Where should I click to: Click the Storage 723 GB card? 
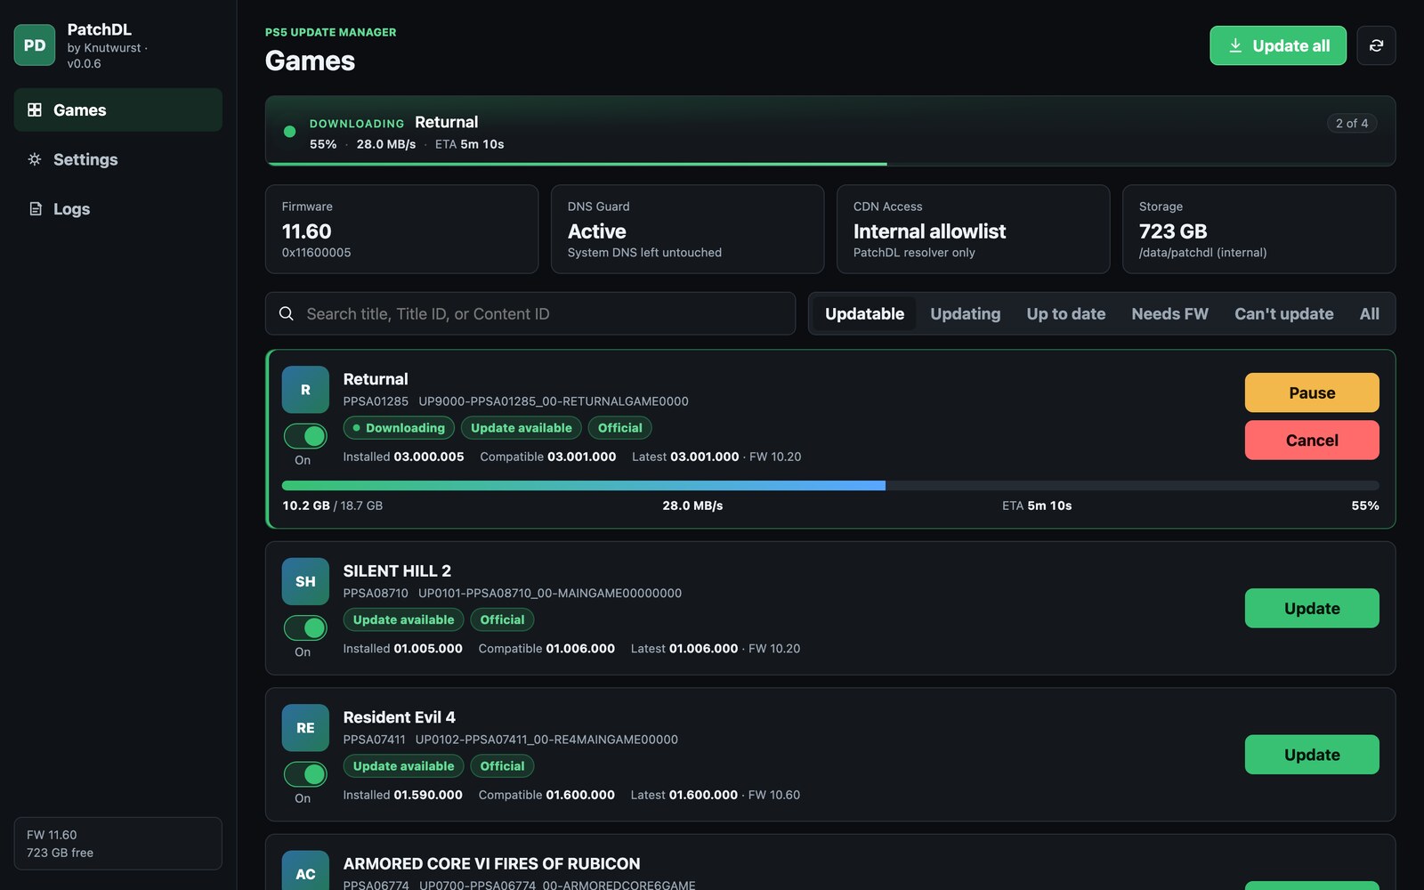(x=1258, y=229)
